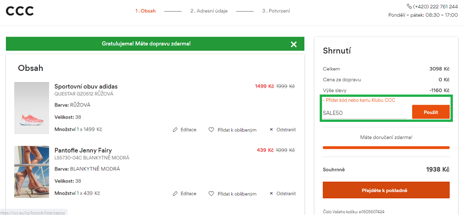This screenshot has height=215, width=464.
Task: Open the Jenny Fairy slippers thumbnail
Action: [32, 172]
